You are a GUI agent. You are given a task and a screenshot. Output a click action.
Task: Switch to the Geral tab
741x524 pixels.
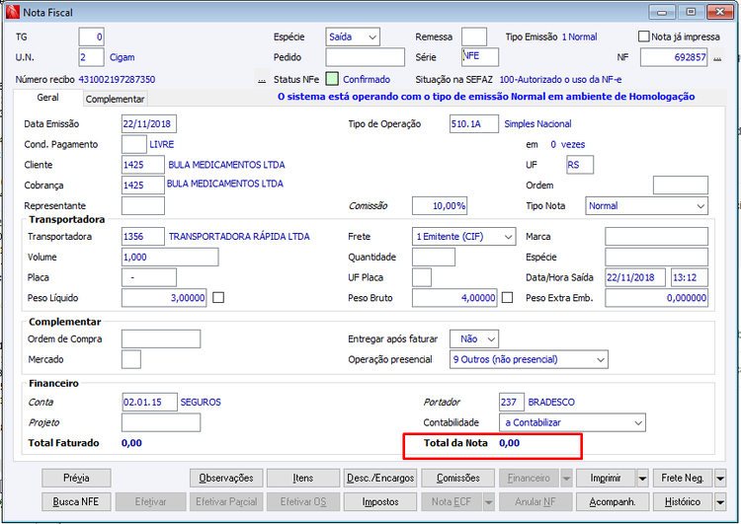click(47, 98)
